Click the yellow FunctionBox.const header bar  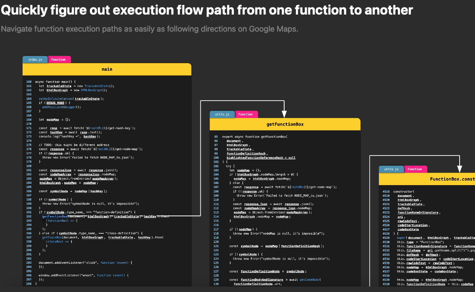pos(427,179)
